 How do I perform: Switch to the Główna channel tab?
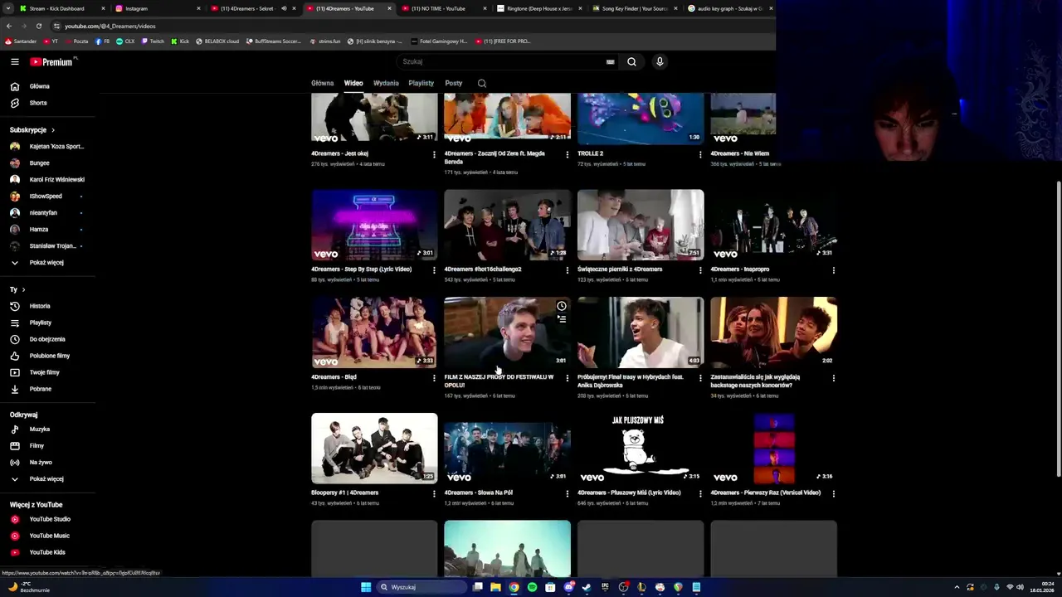(x=322, y=83)
